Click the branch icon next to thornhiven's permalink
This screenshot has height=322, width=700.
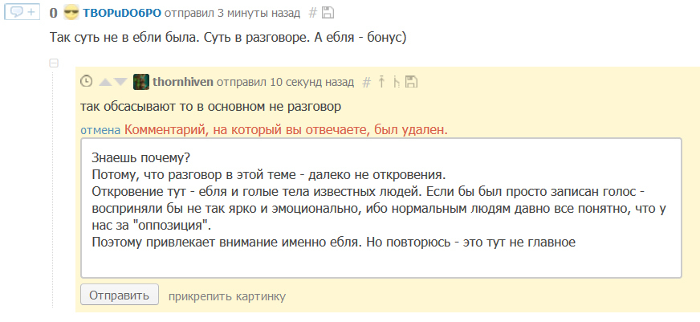pyautogui.click(x=397, y=81)
